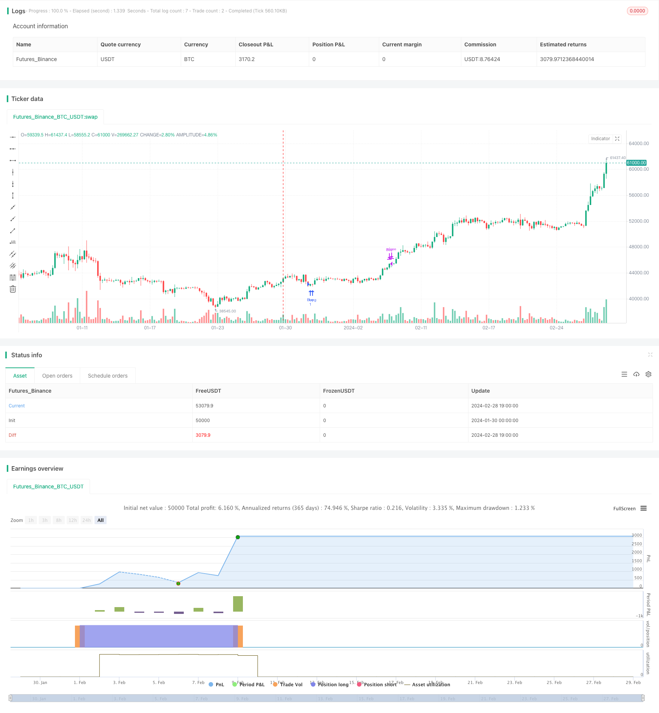Click the Closeout P&L value 3170.2
659x713 pixels.
click(x=247, y=59)
